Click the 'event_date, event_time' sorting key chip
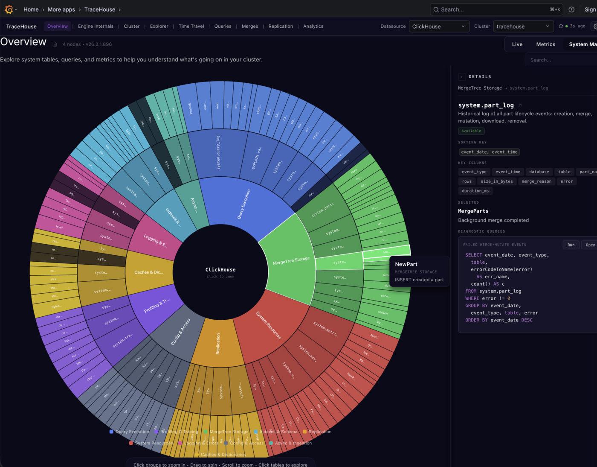The height and width of the screenshot is (467, 597). [489, 152]
